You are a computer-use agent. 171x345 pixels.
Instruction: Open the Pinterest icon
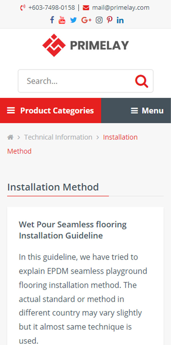(x=110, y=20)
